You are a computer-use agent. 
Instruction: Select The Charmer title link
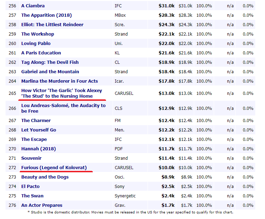[x=36, y=121]
